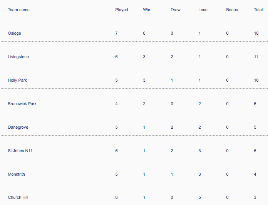Click the Win column header
Image resolution: width=268 pixels, height=205 pixels.
coord(146,10)
